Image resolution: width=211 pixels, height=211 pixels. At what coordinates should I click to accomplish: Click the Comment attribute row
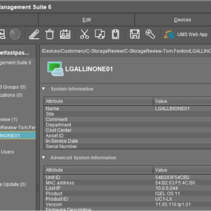127,119
